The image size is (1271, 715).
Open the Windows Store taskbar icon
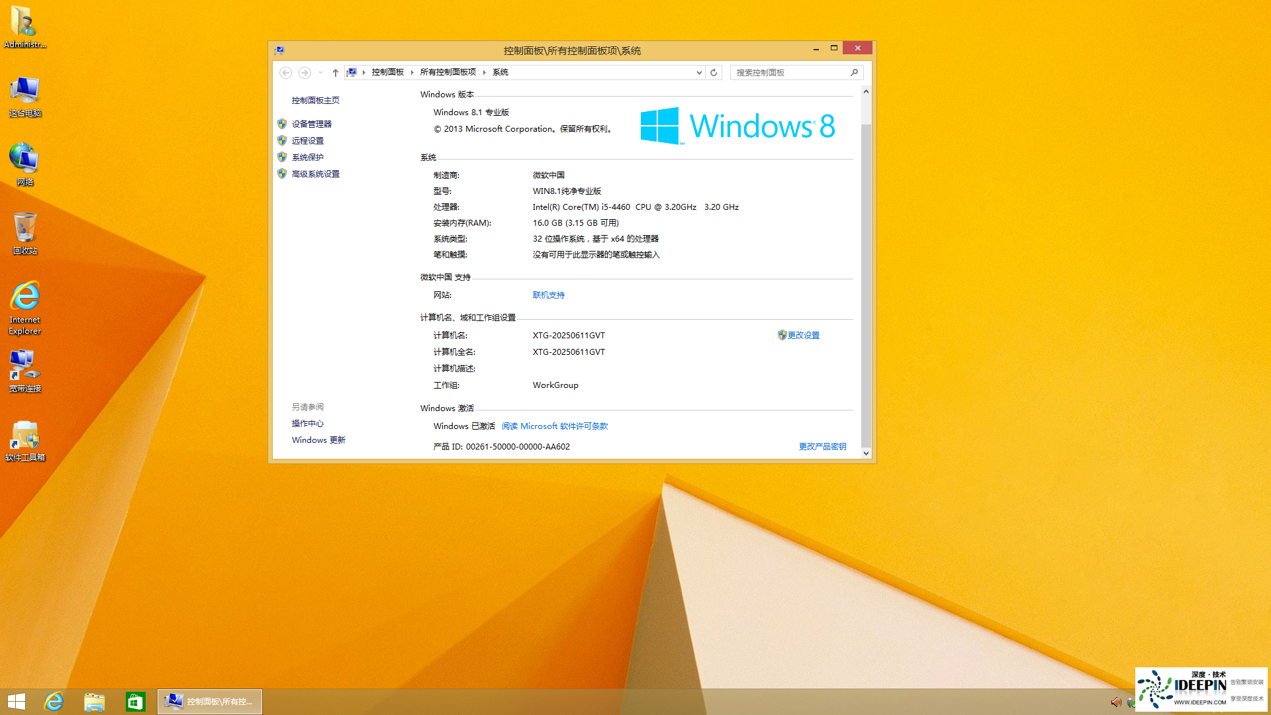[136, 702]
